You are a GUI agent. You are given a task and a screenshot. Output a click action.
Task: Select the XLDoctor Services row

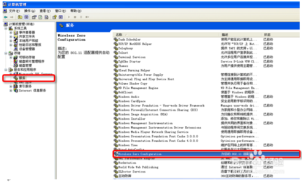132,172
